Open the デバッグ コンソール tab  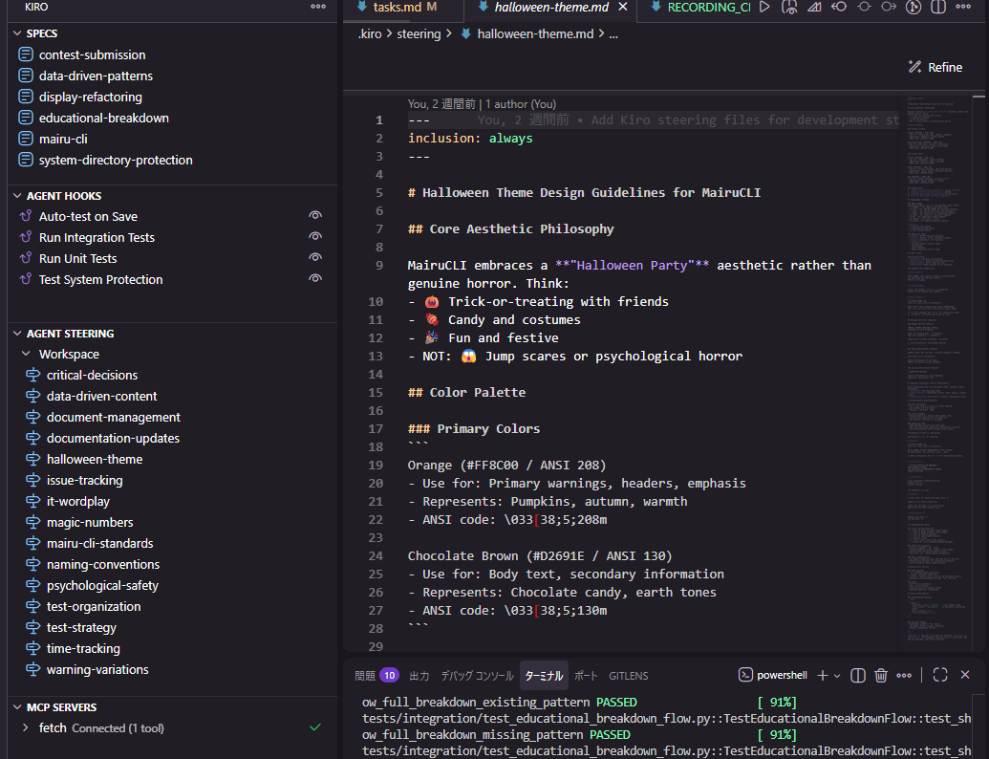coord(477,676)
